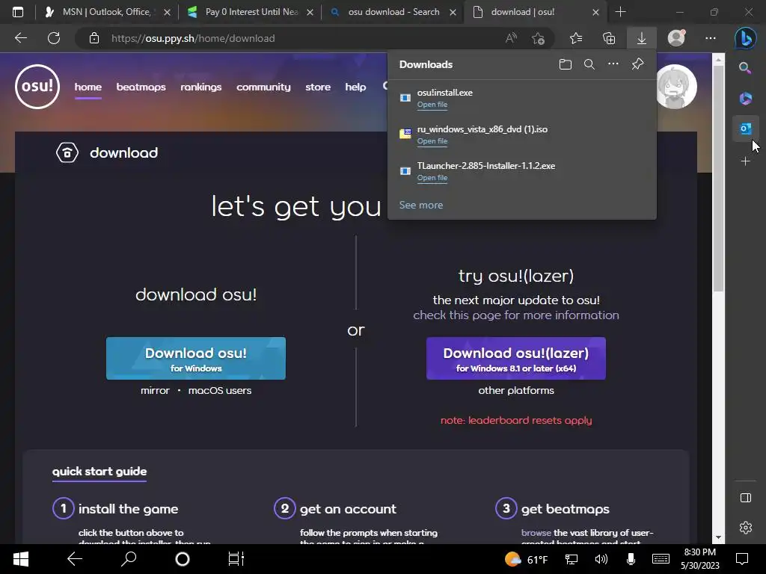Open the browse link under get beatmaps
The height and width of the screenshot is (574, 766).
coord(536,532)
